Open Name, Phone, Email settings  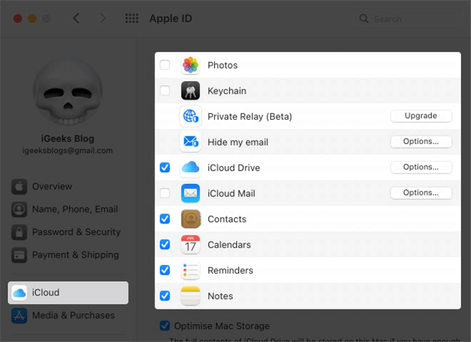click(x=68, y=210)
